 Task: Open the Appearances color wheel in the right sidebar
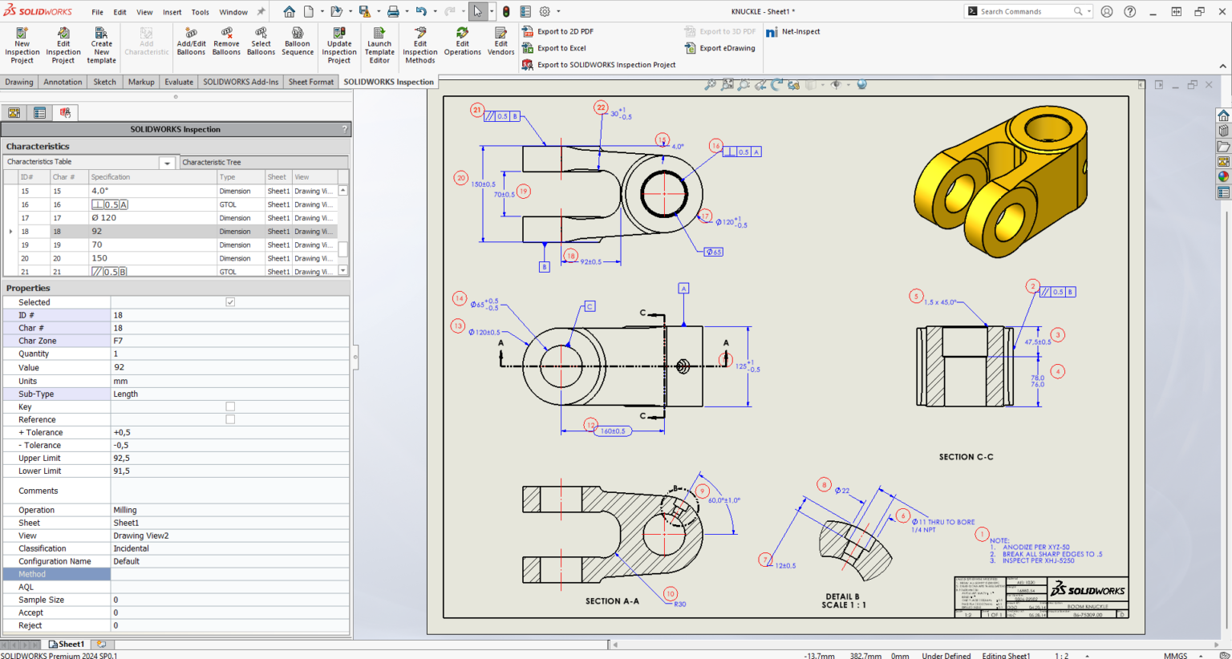pos(1223,177)
